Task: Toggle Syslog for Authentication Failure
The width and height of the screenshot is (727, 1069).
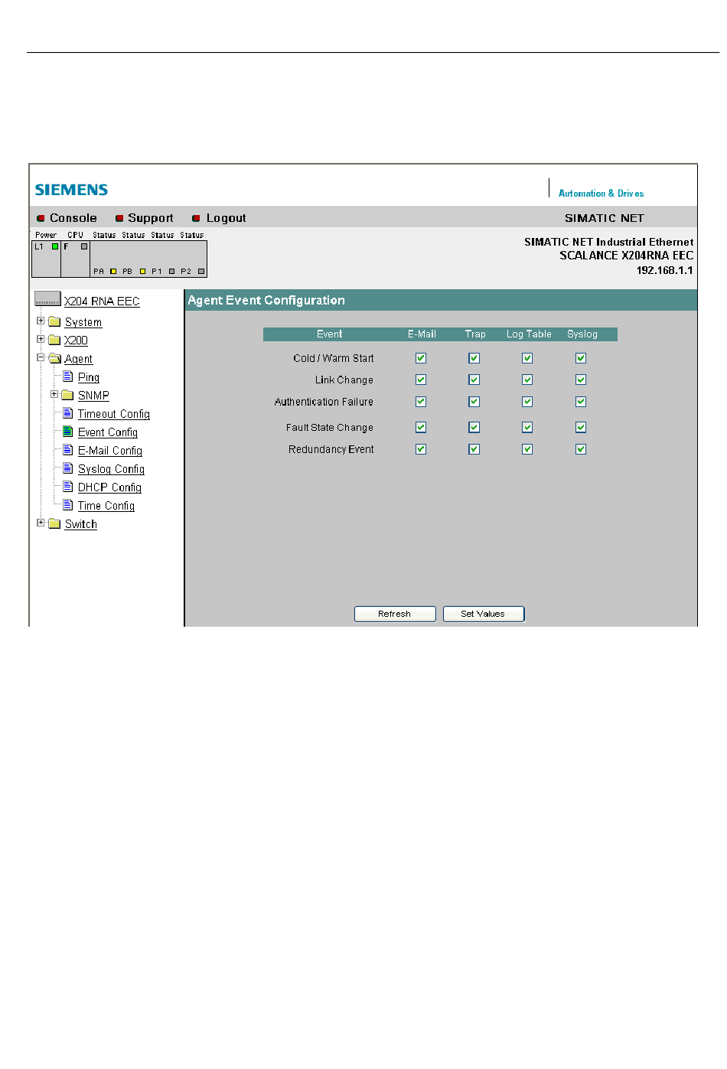Action: 581,402
